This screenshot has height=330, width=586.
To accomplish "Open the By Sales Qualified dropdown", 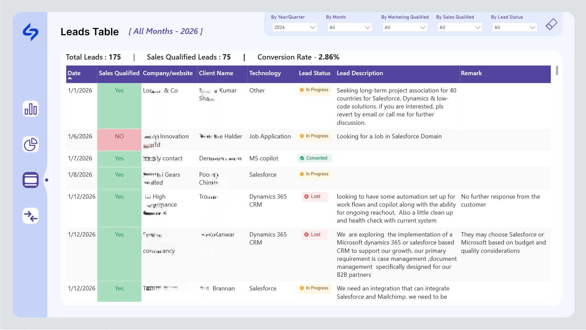I will pyautogui.click(x=460, y=27).
